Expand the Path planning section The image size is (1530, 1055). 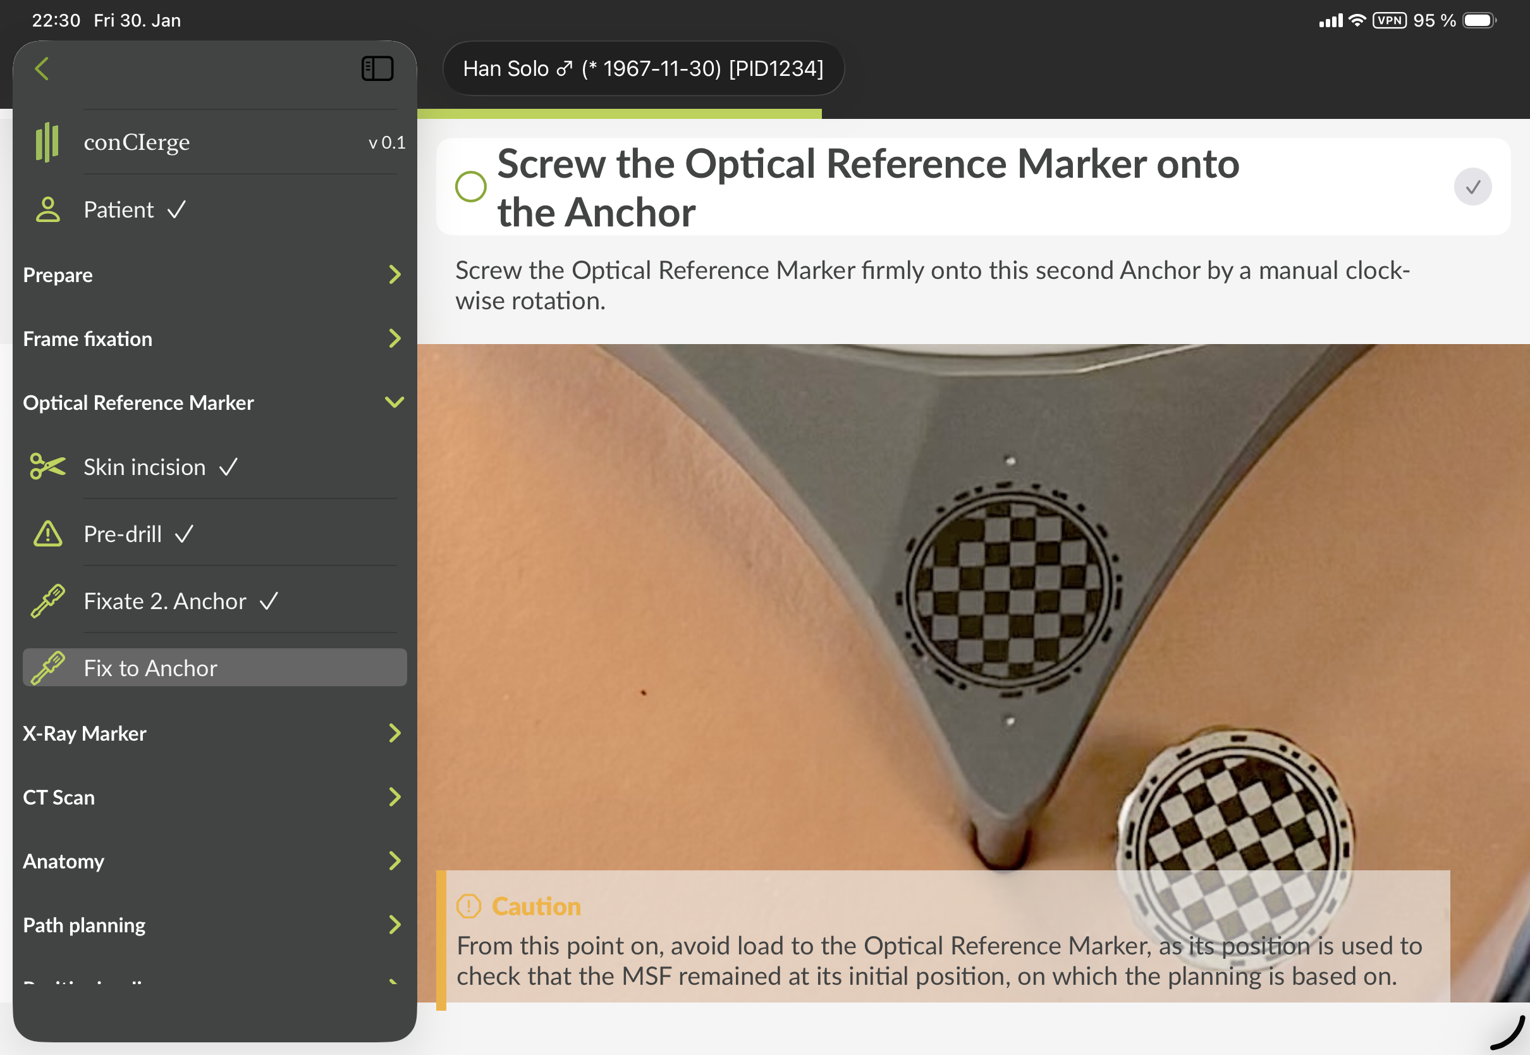tap(215, 925)
